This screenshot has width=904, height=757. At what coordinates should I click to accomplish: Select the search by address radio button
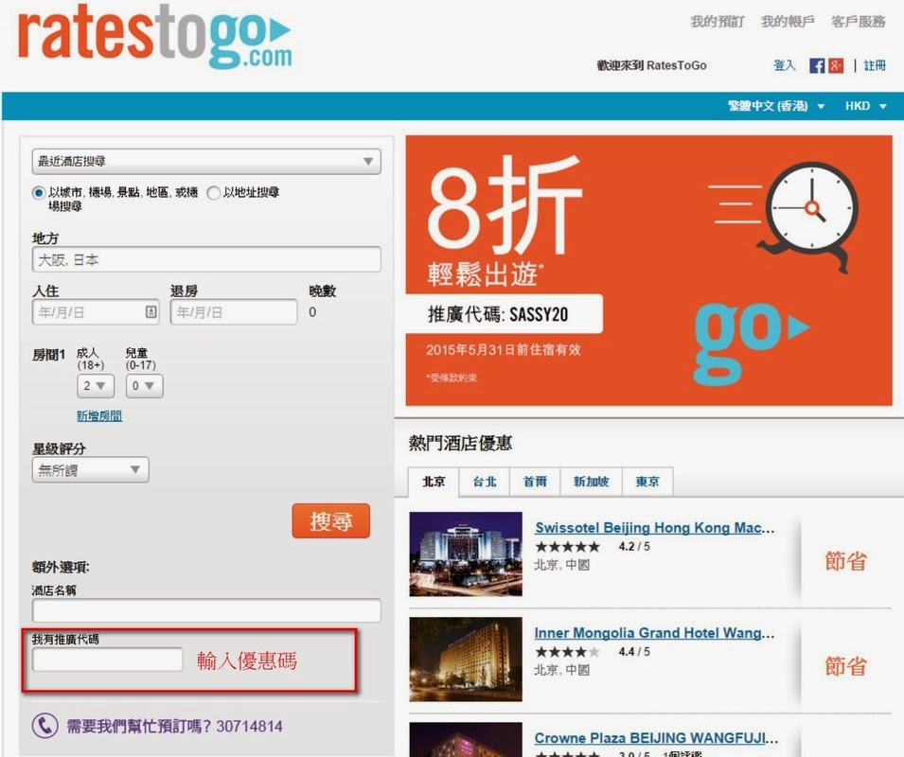coord(214,192)
